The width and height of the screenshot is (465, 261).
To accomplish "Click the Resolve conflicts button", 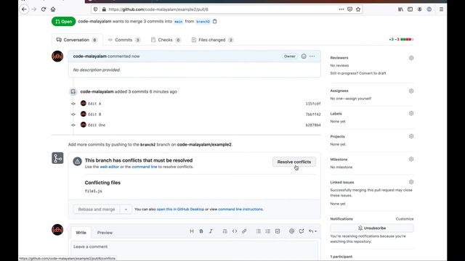I will [x=294, y=162].
